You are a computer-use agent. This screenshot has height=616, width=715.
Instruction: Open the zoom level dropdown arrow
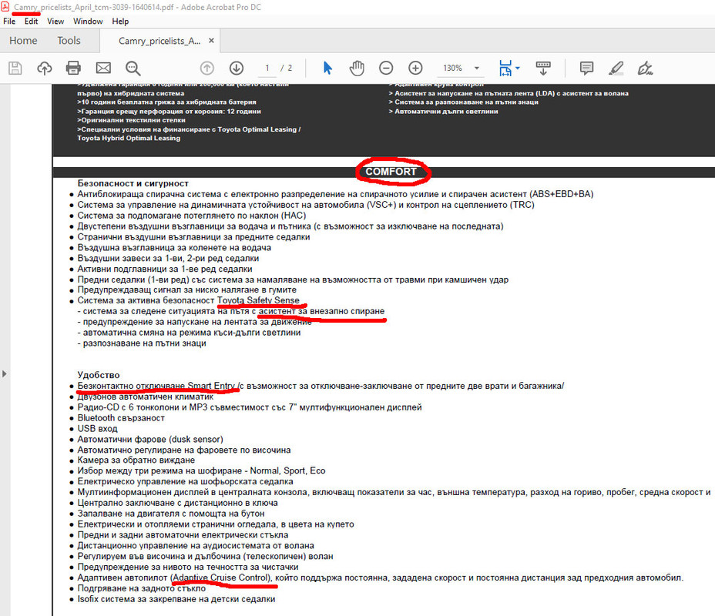point(477,69)
